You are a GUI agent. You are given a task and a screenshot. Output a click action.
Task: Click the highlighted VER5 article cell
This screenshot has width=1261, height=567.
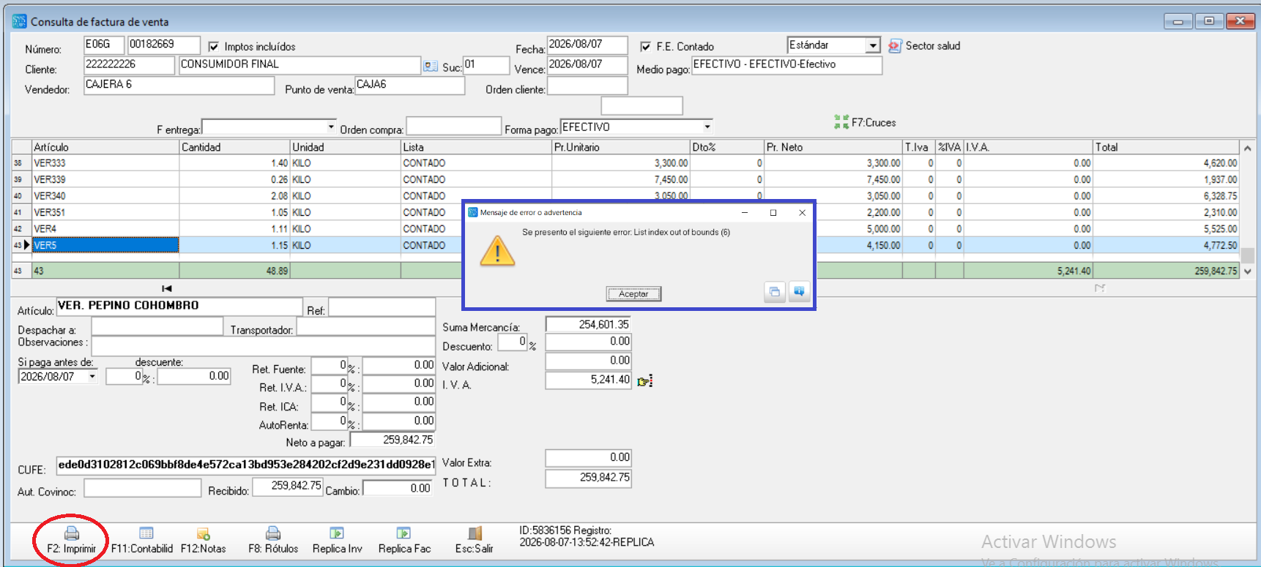click(105, 245)
